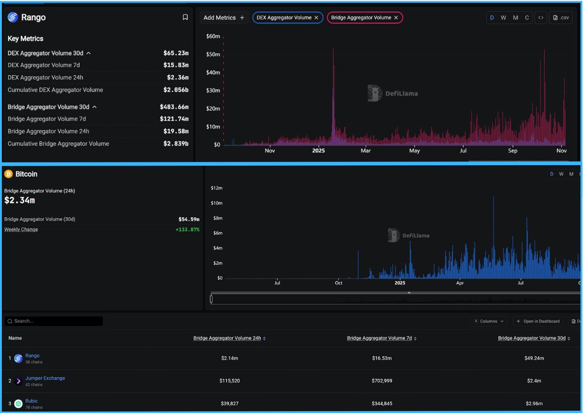The image size is (583, 413).
Task: Click Jumper Exchange's $2.4m 30d cell
Action: tap(534, 381)
